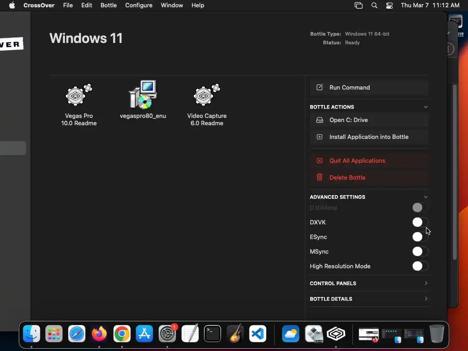Click the Install Application plus icon
Viewport: 468px width, 351px height.
tap(319, 137)
